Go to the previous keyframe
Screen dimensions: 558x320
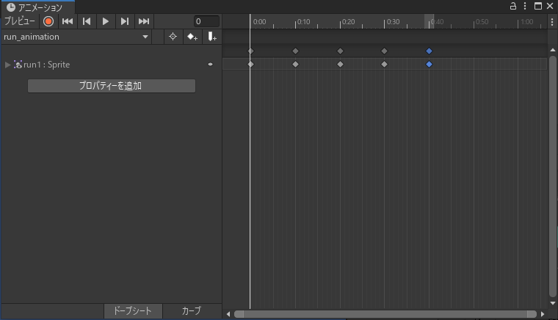point(87,21)
